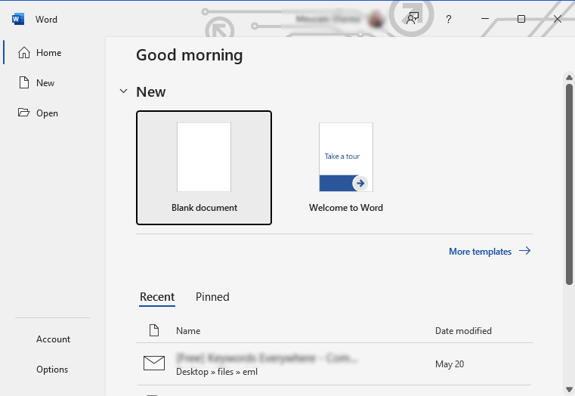Collapse the New section chevron
This screenshot has width=575, height=396.
tap(124, 91)
